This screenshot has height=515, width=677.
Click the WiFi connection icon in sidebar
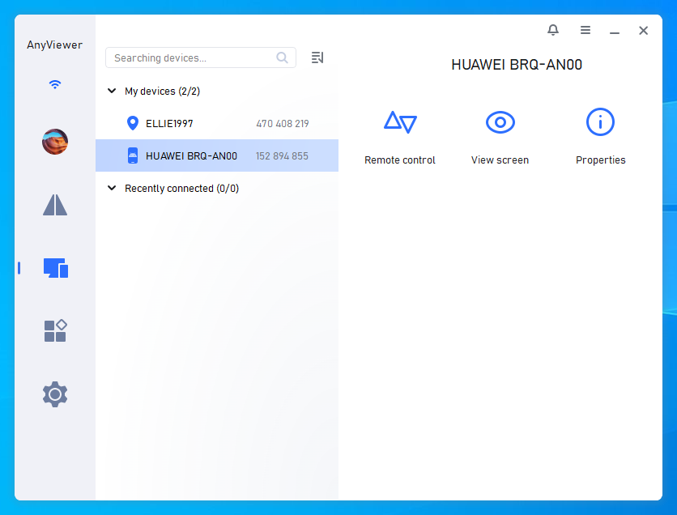click(54, 83)
